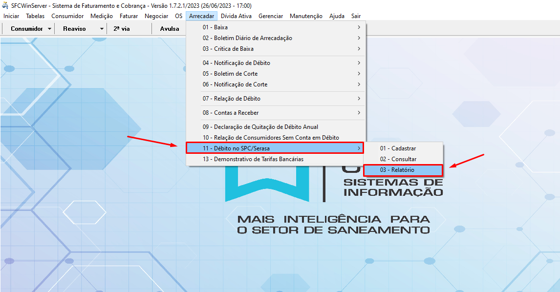
Task: Open the Reaviso toolbar dropdown arrow
Action: 102,29
